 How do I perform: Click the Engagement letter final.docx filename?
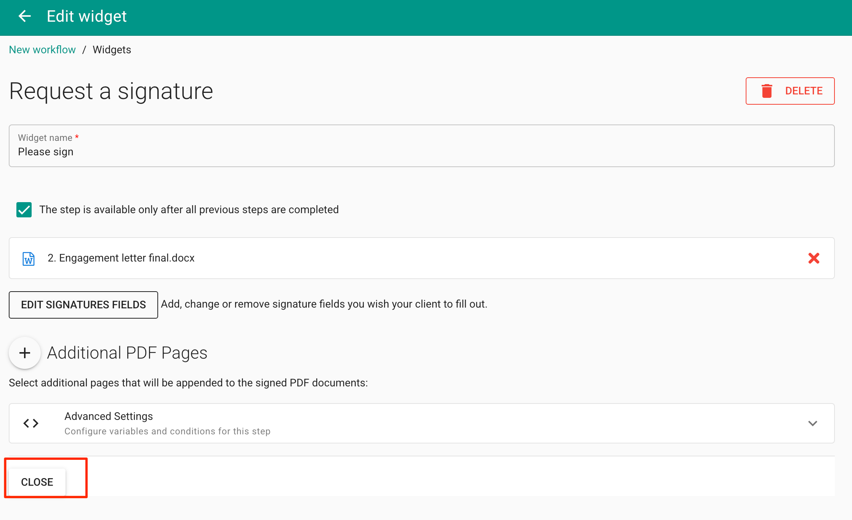[121, 258]
